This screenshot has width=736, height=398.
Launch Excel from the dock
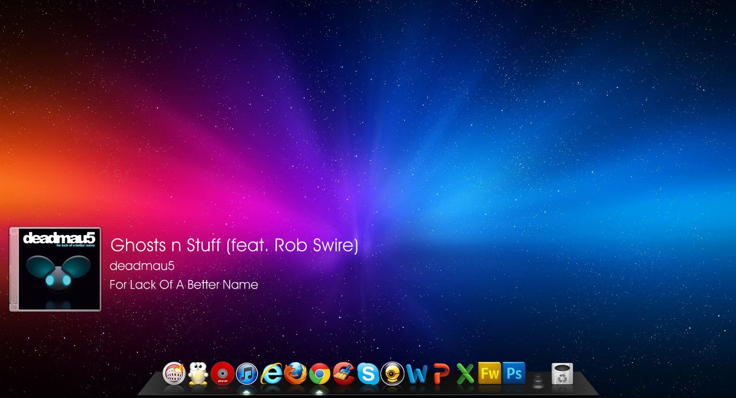(465, 373)
